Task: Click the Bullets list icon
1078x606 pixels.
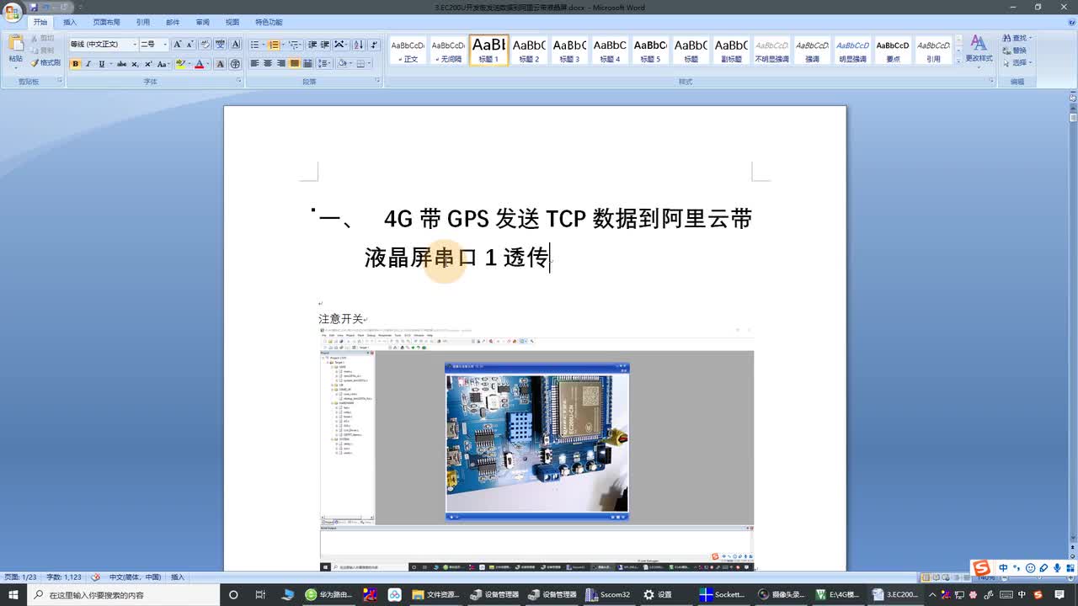Action: pos(256,45)
